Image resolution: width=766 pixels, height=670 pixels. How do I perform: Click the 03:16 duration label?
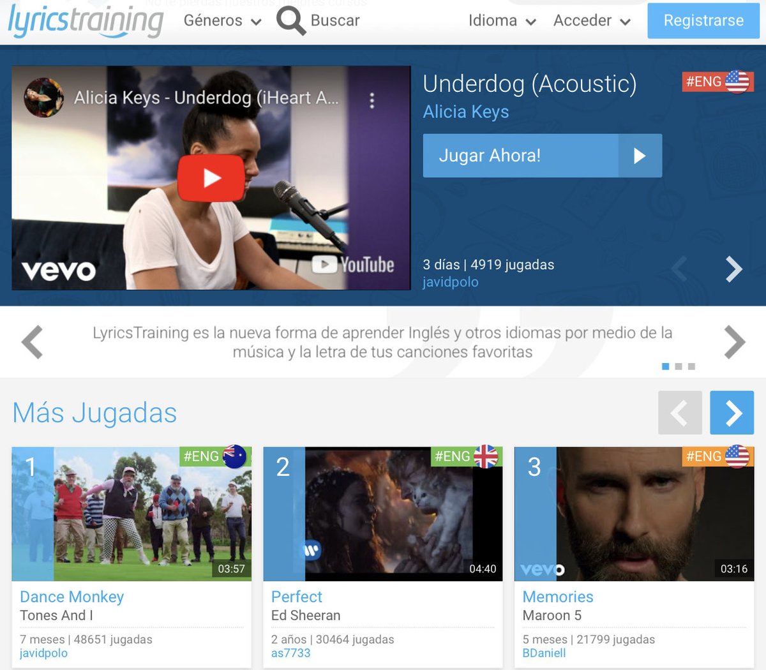click(x=734, y=569)
